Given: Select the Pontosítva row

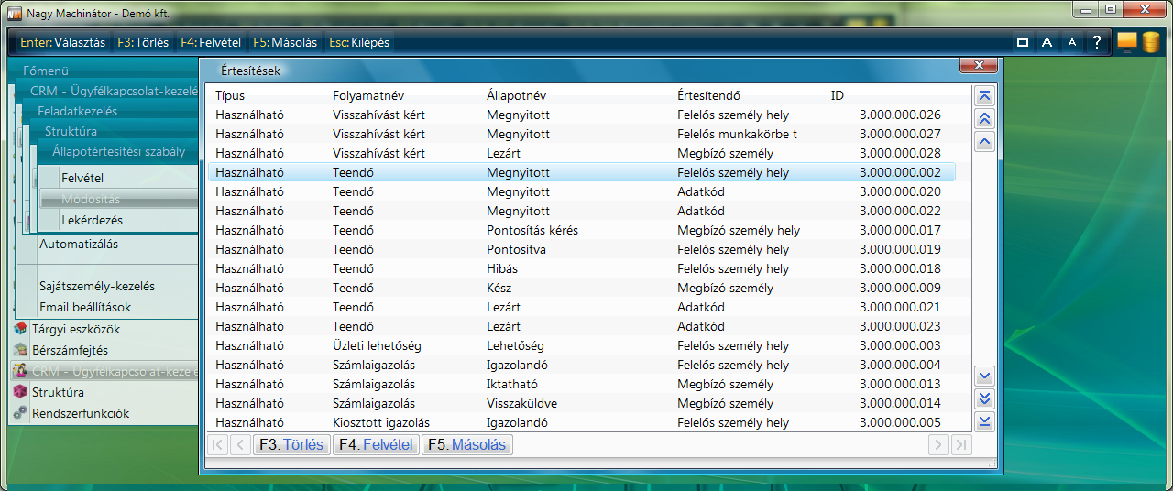Looking at the screenshot, I should 581,249.
